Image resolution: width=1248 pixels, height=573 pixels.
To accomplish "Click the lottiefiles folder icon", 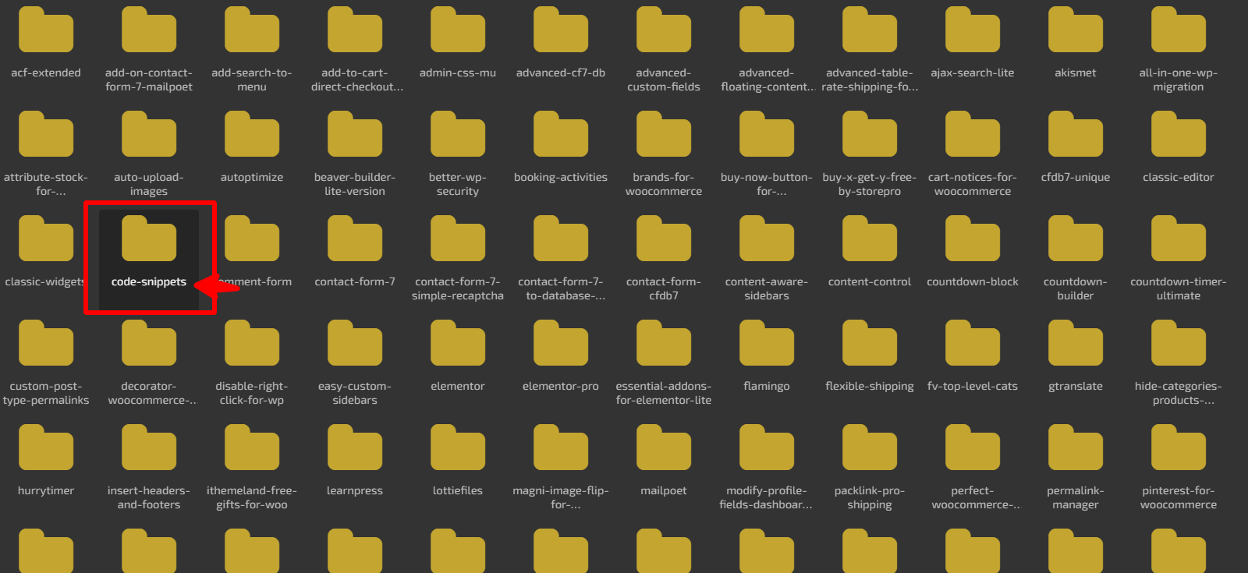I will coord(458,447).
